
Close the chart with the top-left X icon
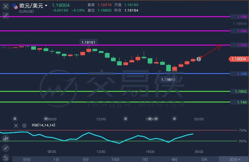[6, 6]
